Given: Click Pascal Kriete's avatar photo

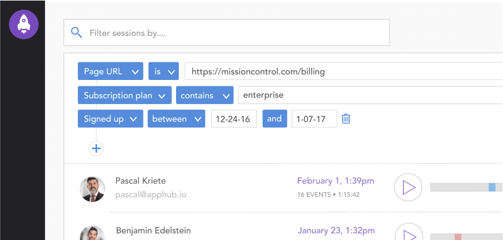Looking at the screenshot, I should 93,189.
